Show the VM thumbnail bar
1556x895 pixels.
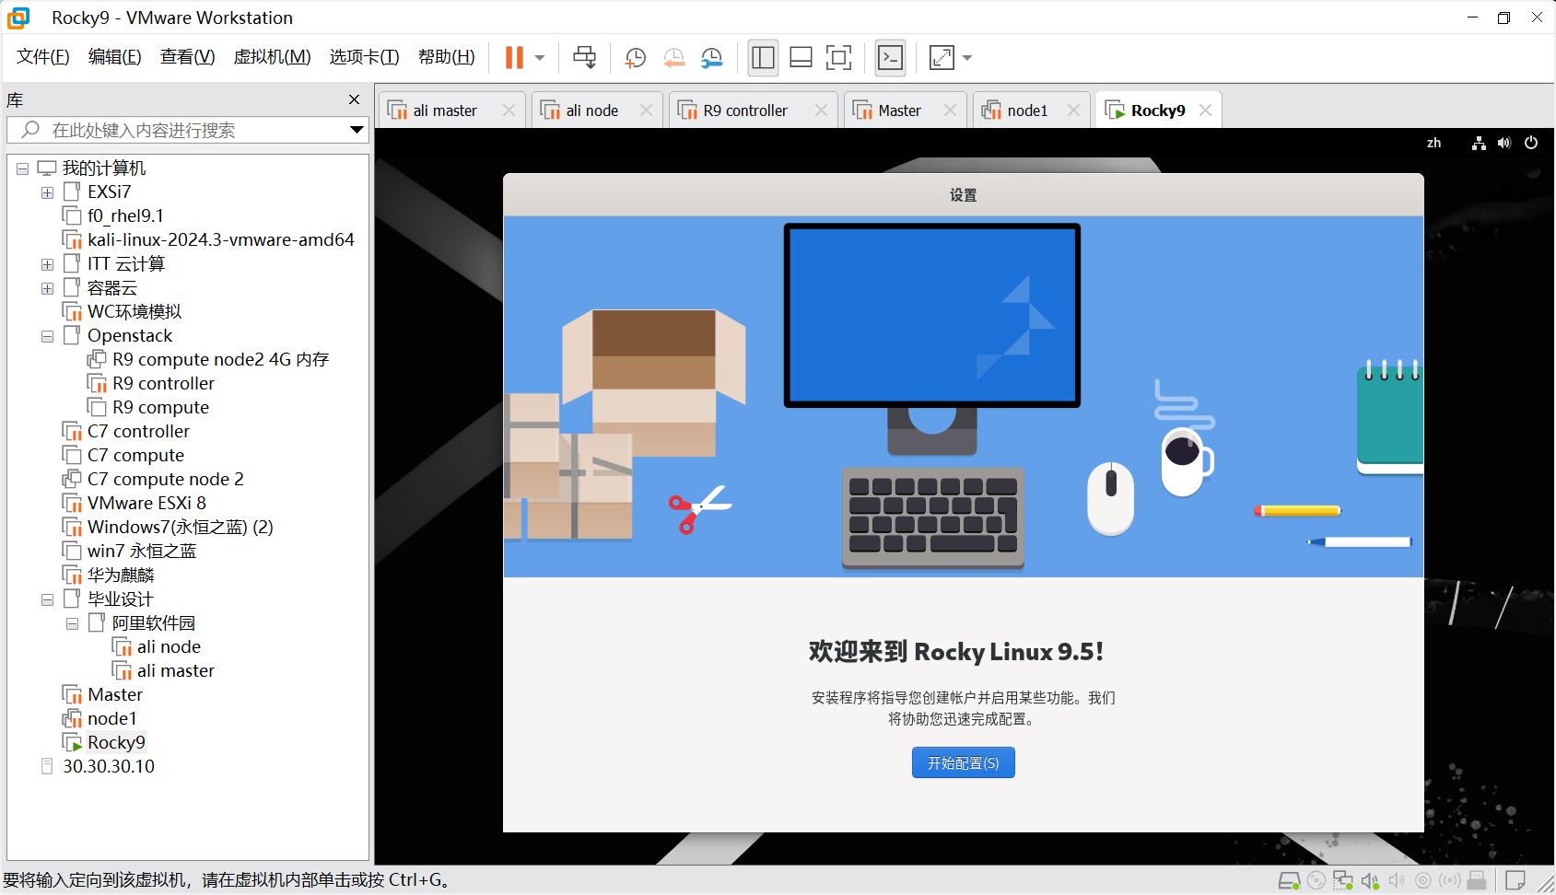801,57
